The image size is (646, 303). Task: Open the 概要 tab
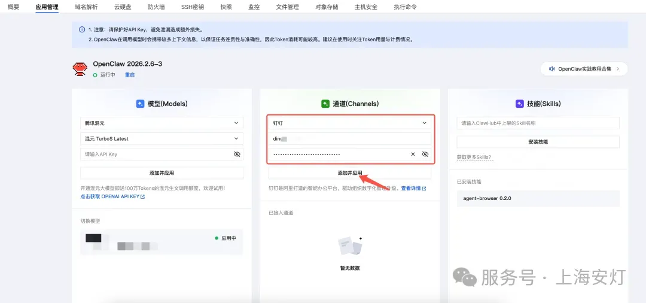point(14,7)
